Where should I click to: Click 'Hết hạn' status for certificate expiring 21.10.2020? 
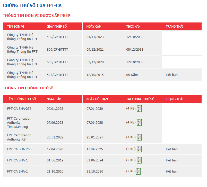point(172,171)
